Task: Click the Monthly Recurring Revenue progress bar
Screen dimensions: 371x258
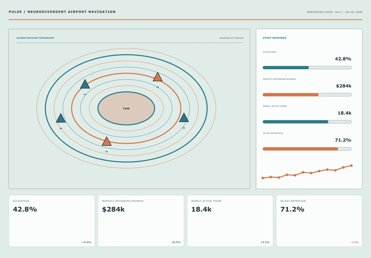Action: pos(307,95)
